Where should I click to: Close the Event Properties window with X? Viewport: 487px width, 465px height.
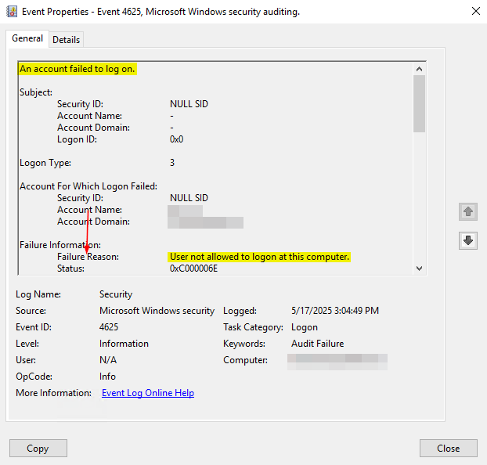click(475, 12)
